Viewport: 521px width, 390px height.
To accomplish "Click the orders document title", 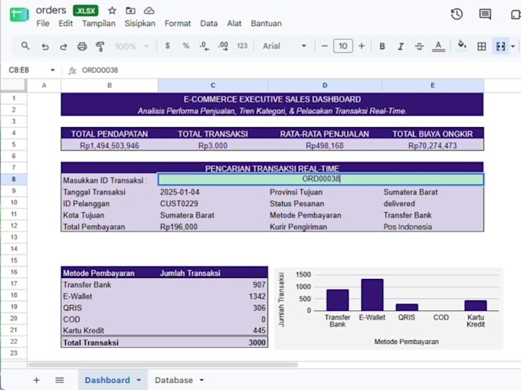I will (x=51, y=10).
